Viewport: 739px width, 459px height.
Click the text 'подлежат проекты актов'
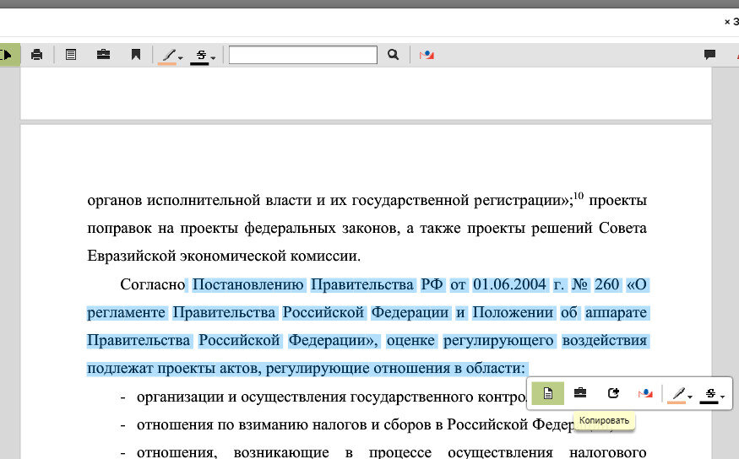pos(174,368)
